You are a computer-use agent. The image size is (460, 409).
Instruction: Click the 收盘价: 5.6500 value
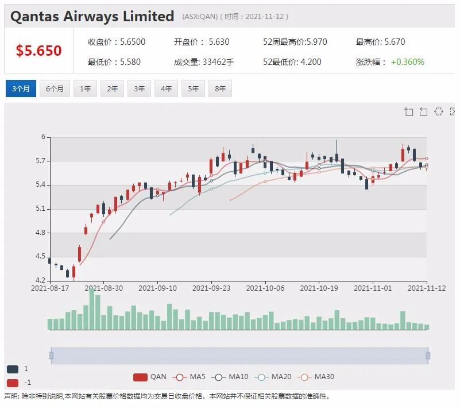point(117,42)
